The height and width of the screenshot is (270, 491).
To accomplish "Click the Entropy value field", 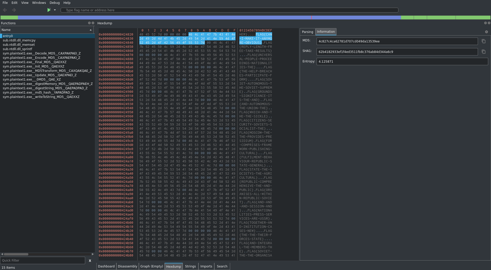I will pyautogui.click(x=402, y=61).
